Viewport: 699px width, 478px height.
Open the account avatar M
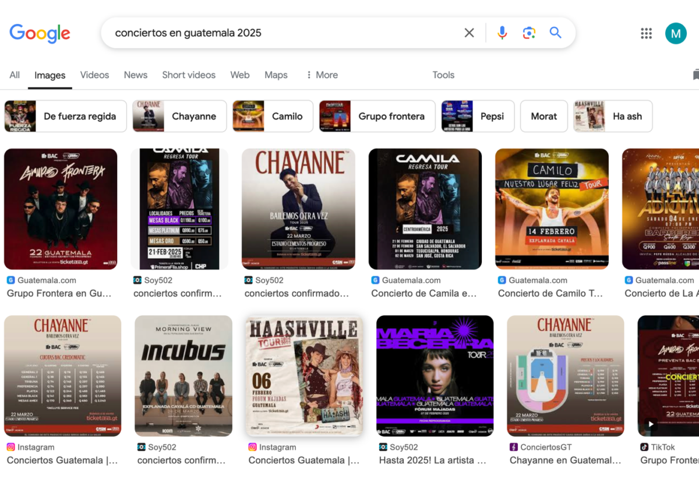point(676,33)
